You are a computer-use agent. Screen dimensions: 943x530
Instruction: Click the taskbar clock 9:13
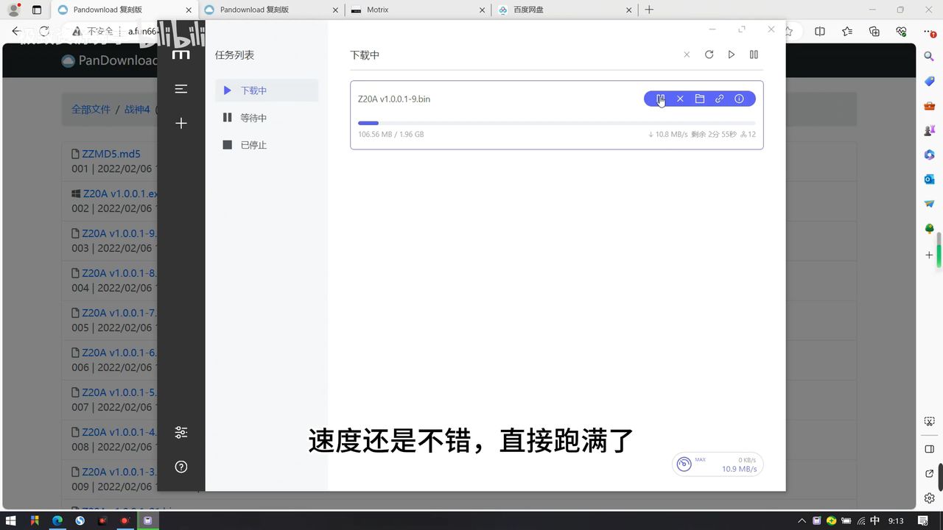click(x=896, y=520)
